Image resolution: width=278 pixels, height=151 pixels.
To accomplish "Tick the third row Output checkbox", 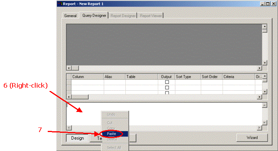I will click(167, 93).
